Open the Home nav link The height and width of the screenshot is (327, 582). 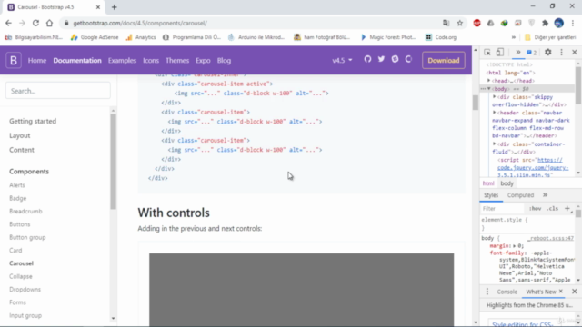[x=37, y=61]
